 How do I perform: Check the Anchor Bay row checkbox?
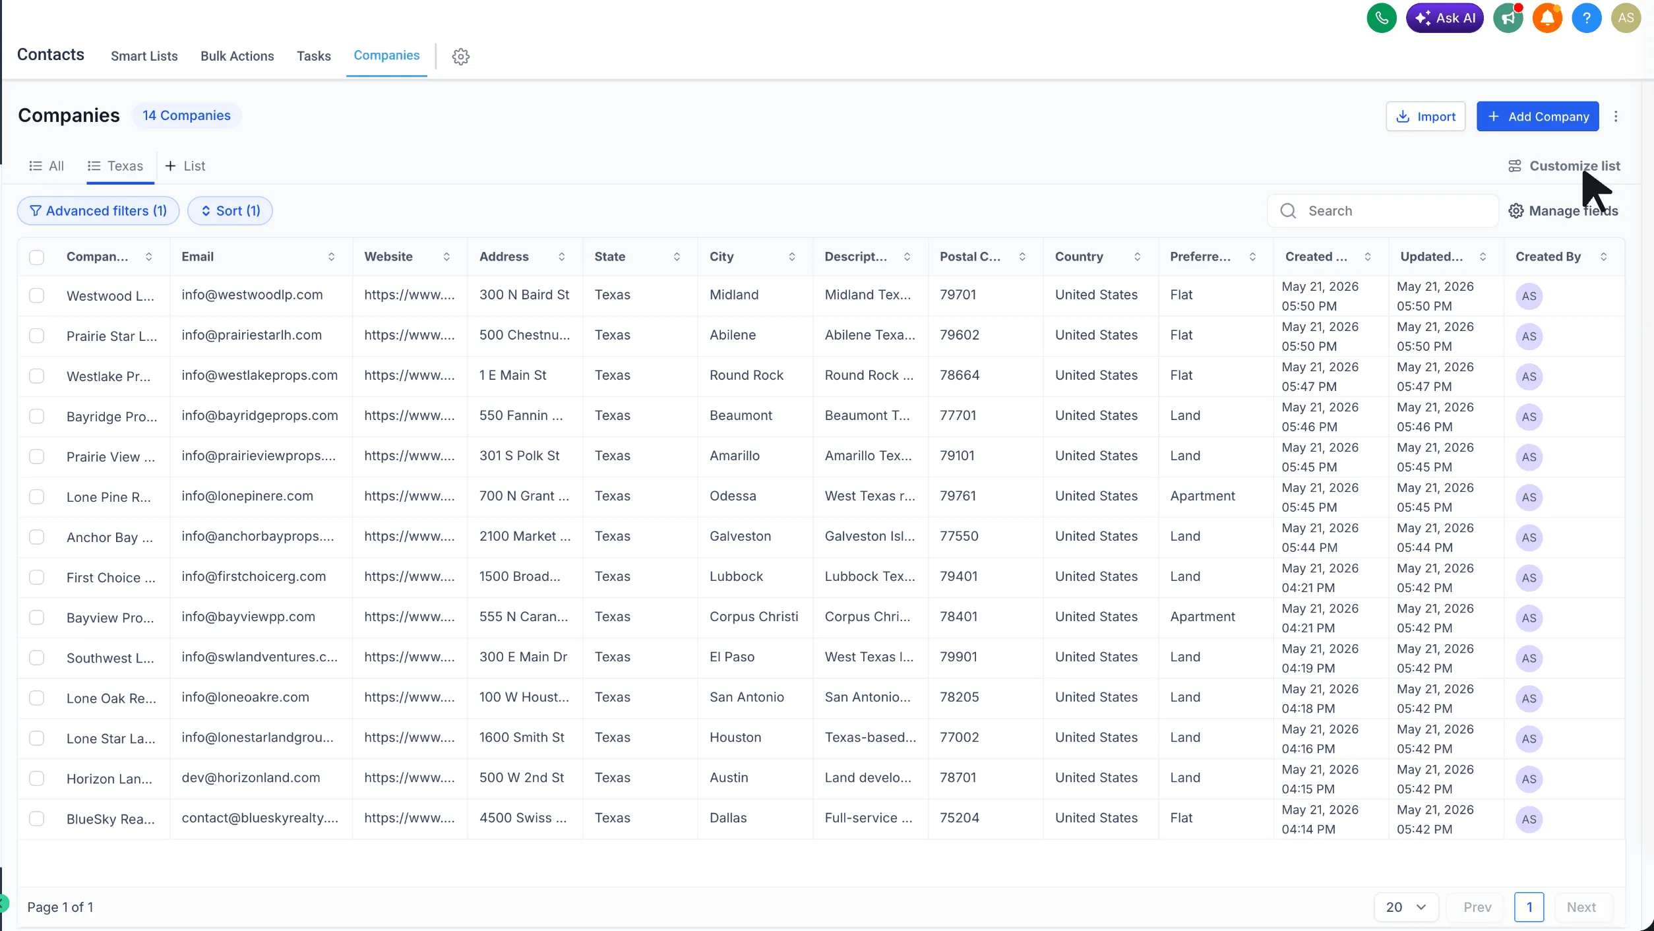(x=37, y=537)
